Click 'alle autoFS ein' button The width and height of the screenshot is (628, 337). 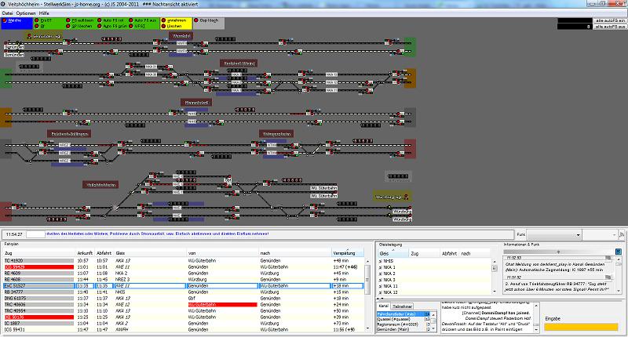point(610,20)
